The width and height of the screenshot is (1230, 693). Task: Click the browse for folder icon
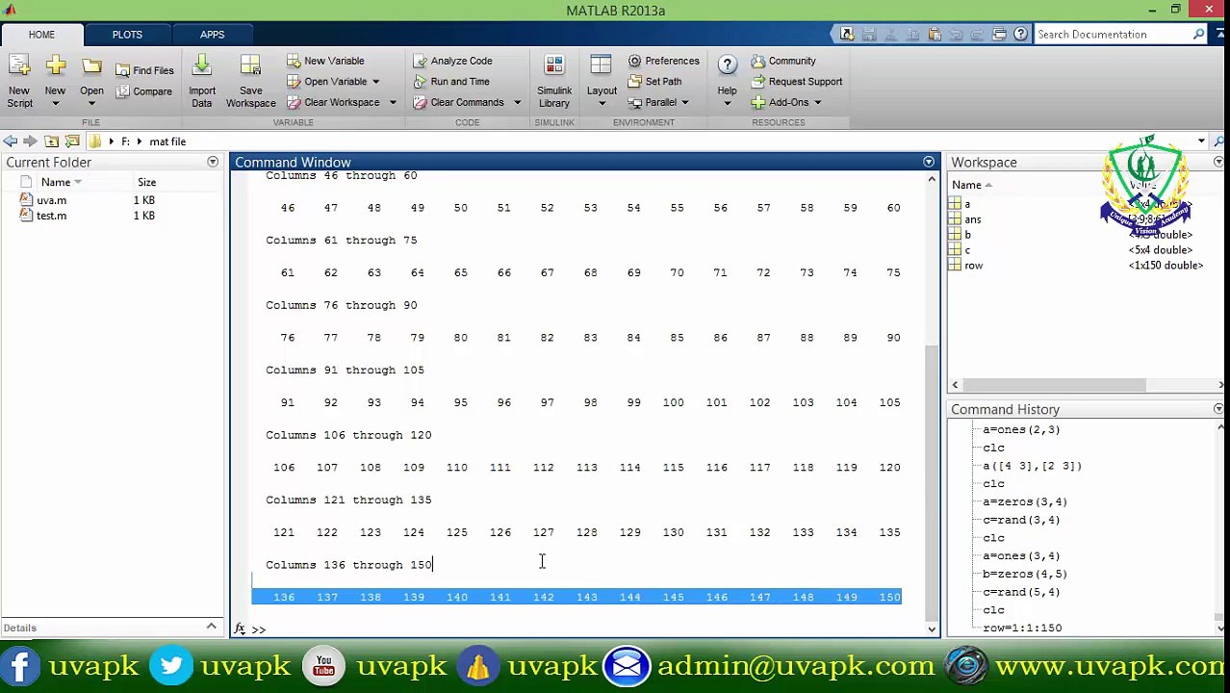(72, 141)
